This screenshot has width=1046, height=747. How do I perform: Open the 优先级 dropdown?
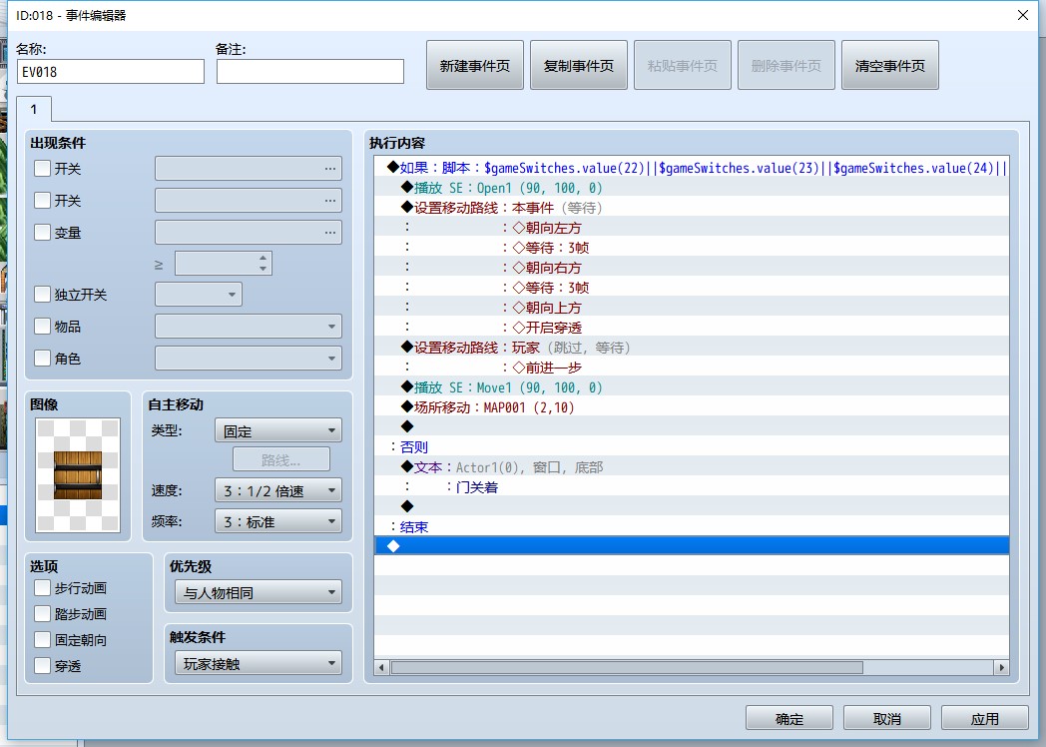point(259,592)
